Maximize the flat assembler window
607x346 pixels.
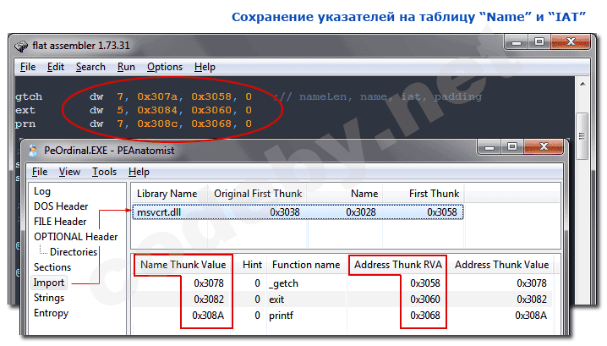click(x=539, y=42)
